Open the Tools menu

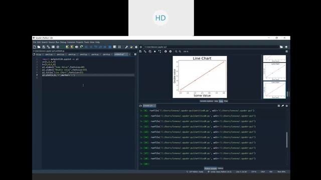point(87,42)
